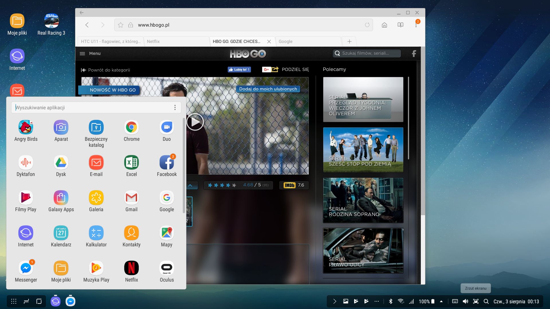Expand hidden tray icons arrow

point(441,301)
